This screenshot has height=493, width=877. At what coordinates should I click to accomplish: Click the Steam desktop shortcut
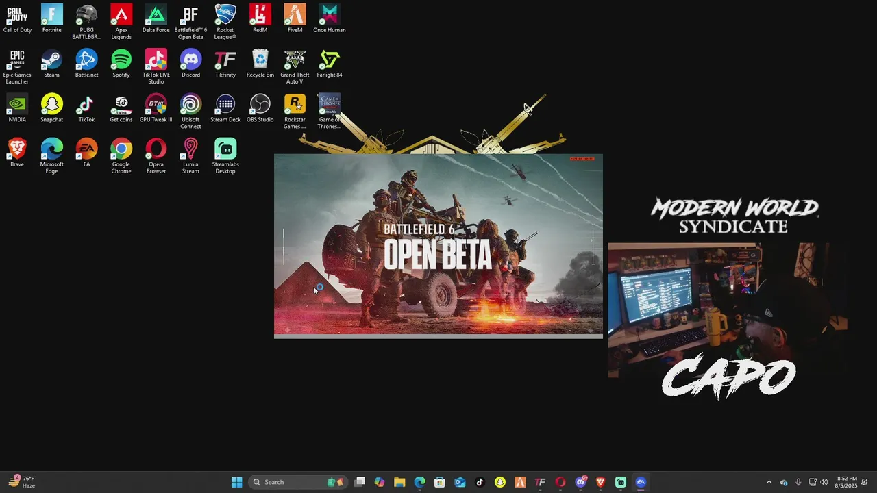pyautogui.click(x=51, y=63)
